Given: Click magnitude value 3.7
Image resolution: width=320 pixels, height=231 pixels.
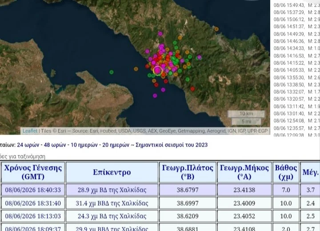Looking at the screenshot, I should click(310, 190).
